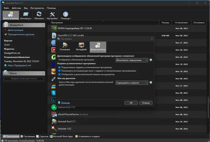Image resolution: width=210 pixels, height=142 pixels.
Task: Click the globe icon beside the website link
Action: (x=6, y=65)
